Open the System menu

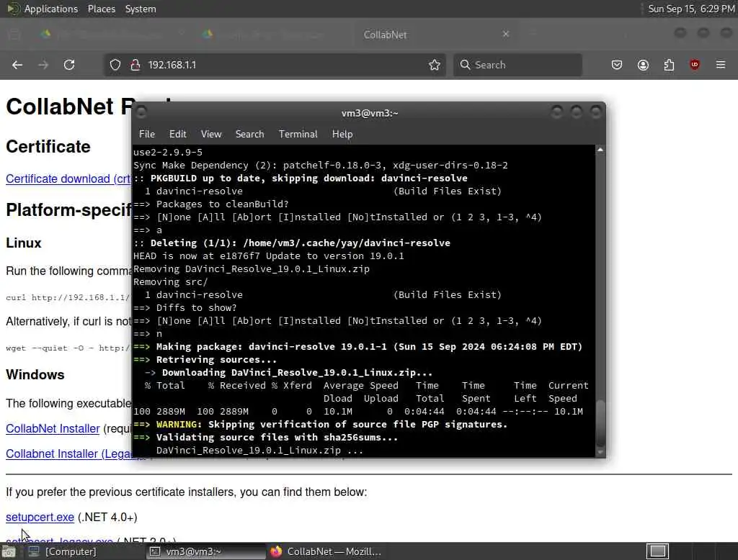pos(141,9)
